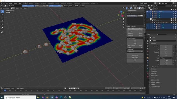The height and width of the screenshot is (99, 177).
Task: Open the outliner filter funnel icon
Action: coord(172,5)
